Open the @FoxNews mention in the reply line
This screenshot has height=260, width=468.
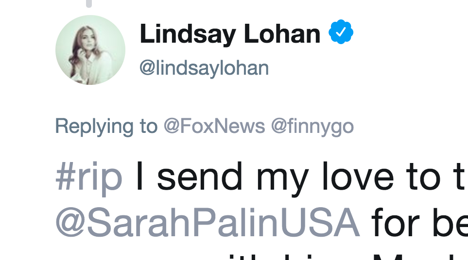click(x=214, y=126)
